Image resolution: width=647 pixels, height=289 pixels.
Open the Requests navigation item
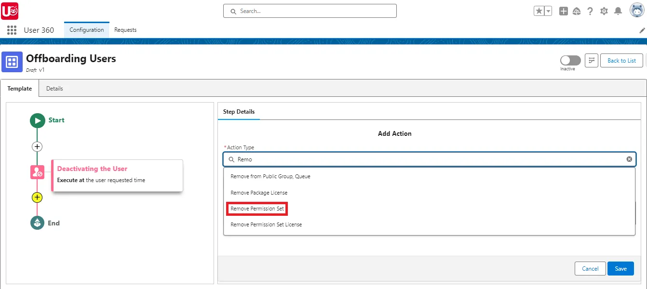(125, 30)
